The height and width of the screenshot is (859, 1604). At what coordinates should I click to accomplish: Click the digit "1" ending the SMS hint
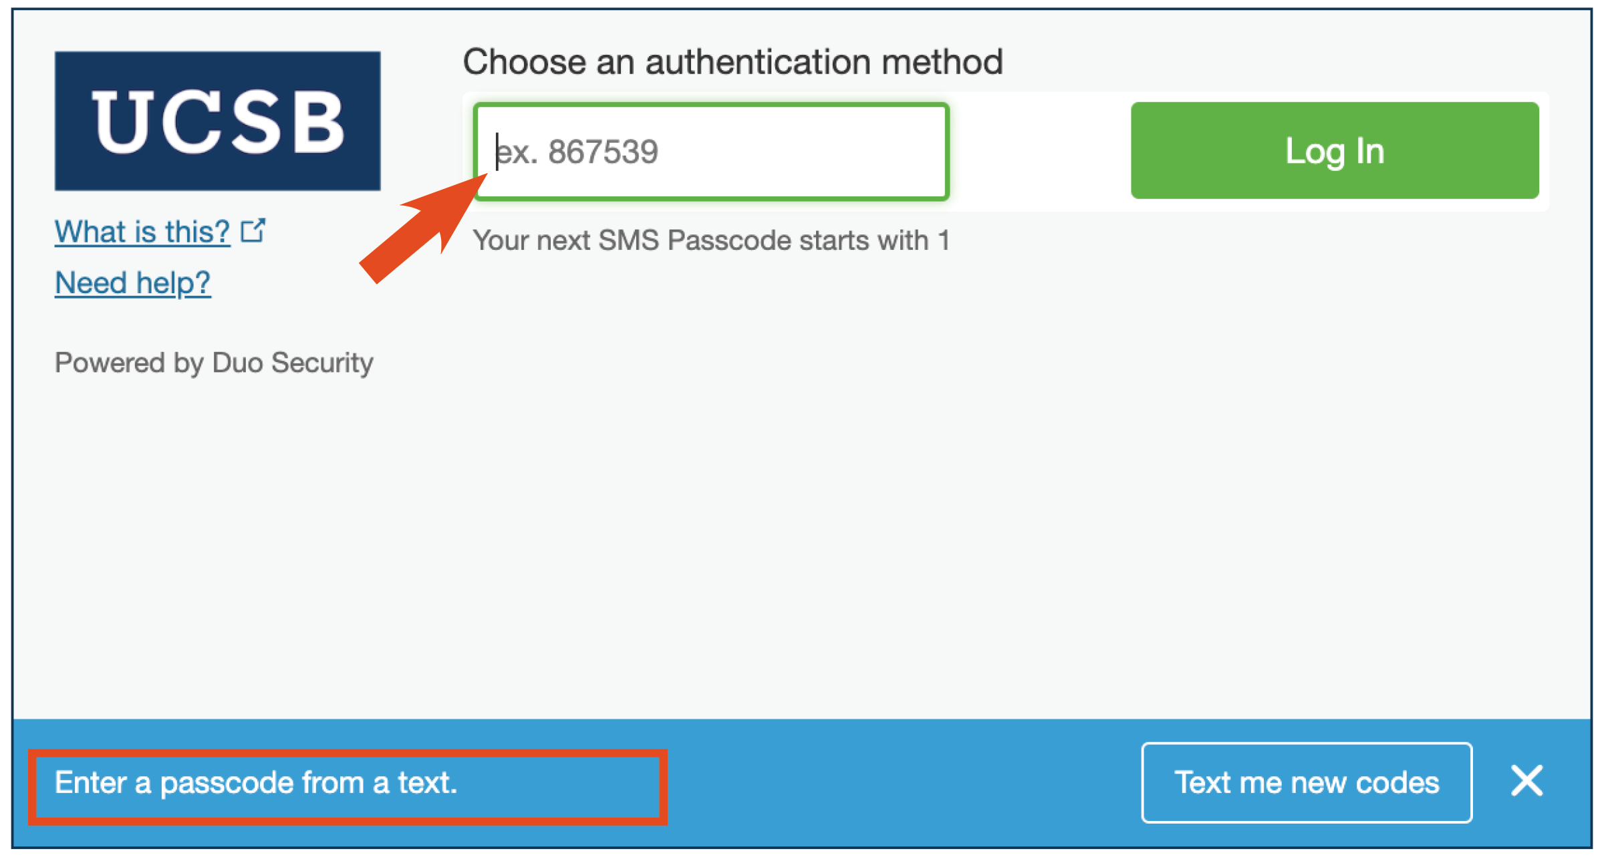(x=944, y=240)
